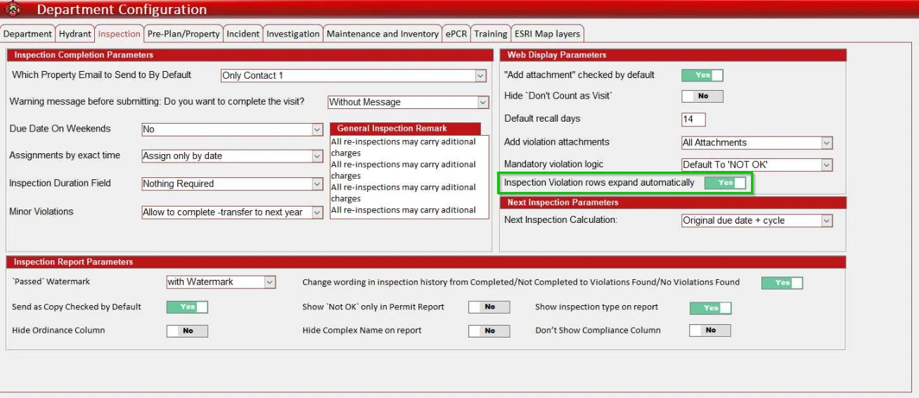This screenshot has width=919, height=398.
Task: Toggle Send as Copy Checked by Default
Action: pos(187,307)
